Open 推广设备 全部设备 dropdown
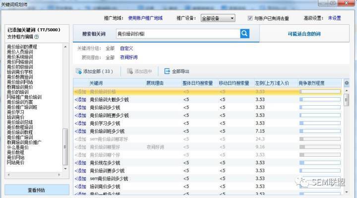The height and width of the screenshot is (198, 357). click(218, 18)
